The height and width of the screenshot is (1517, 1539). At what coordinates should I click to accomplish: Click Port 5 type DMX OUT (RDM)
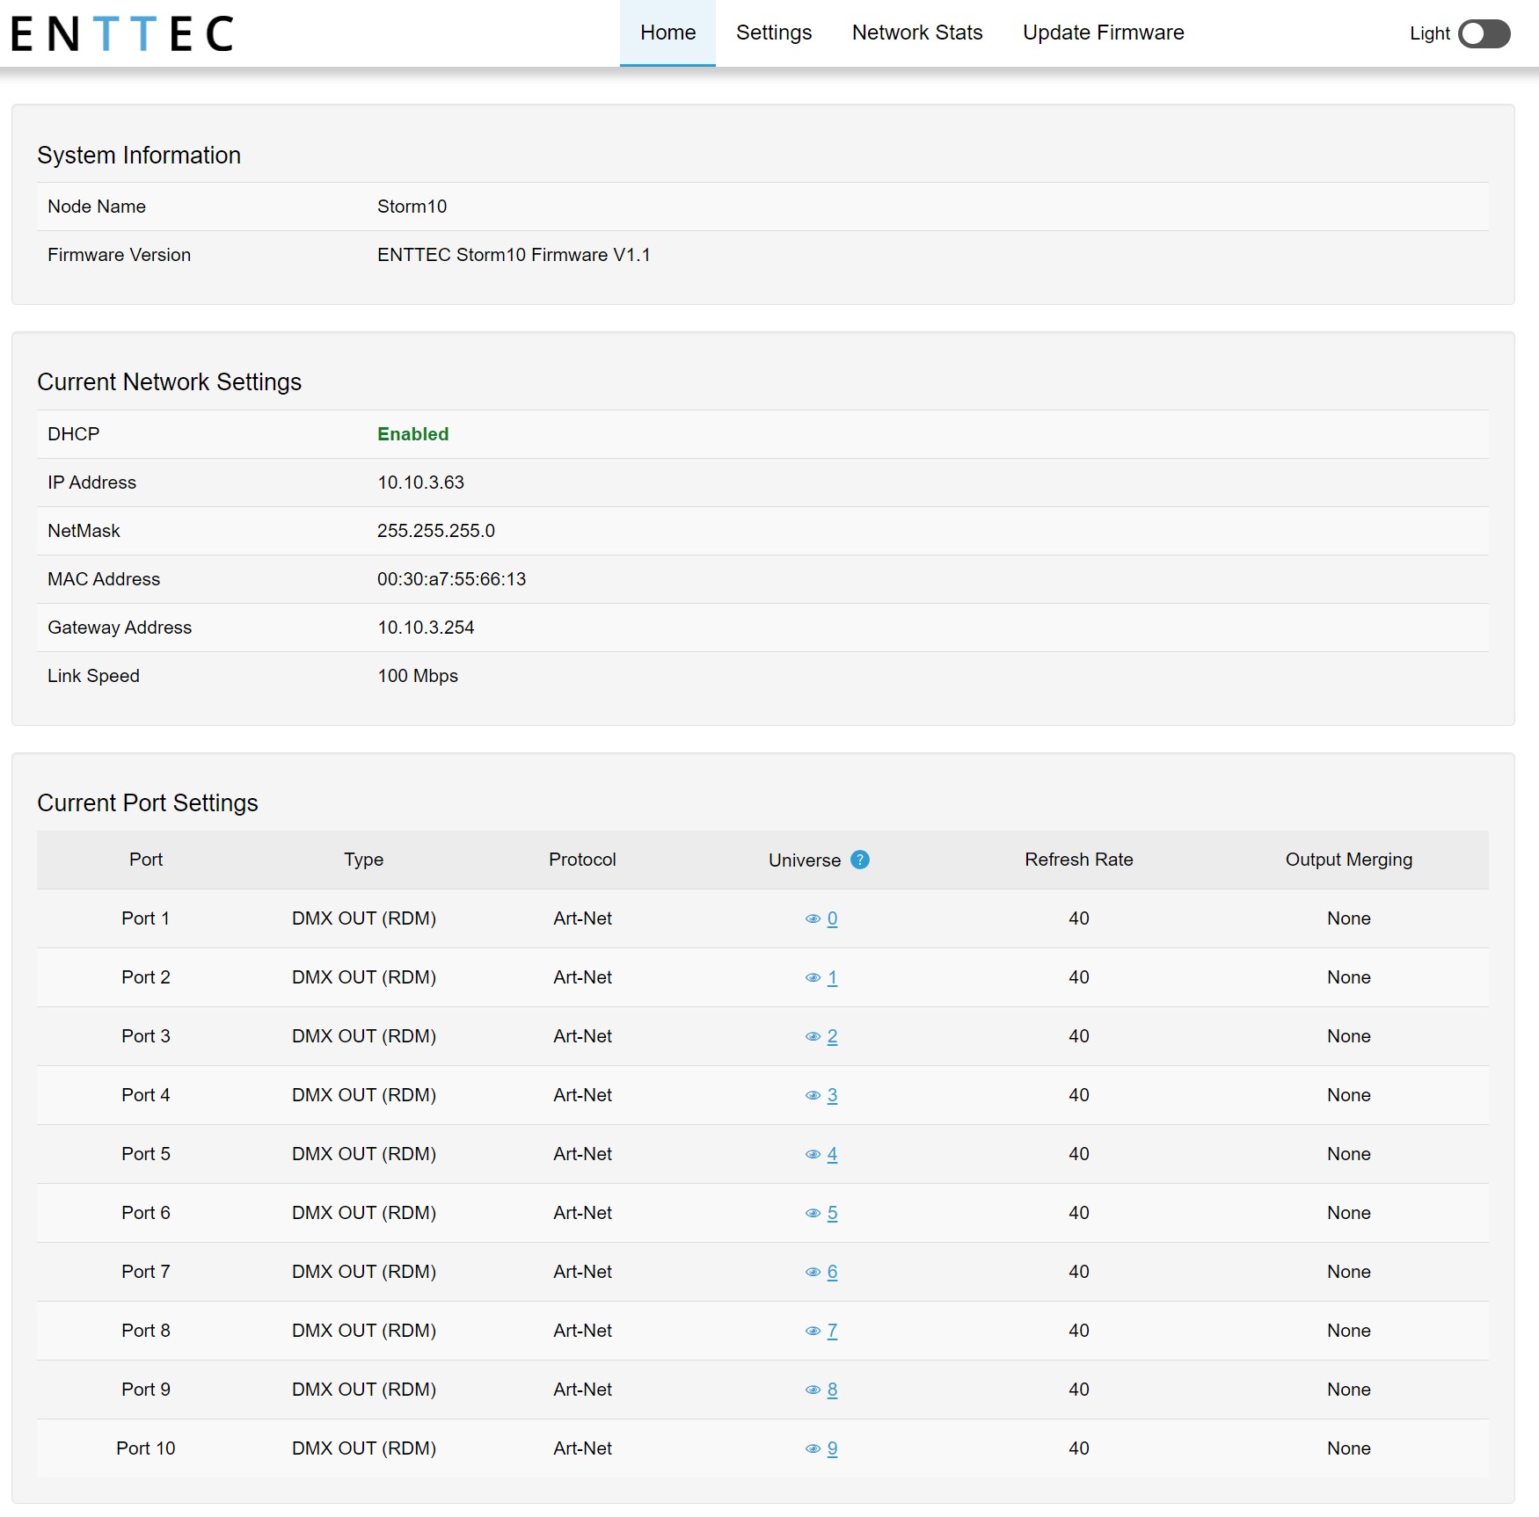363,1154
